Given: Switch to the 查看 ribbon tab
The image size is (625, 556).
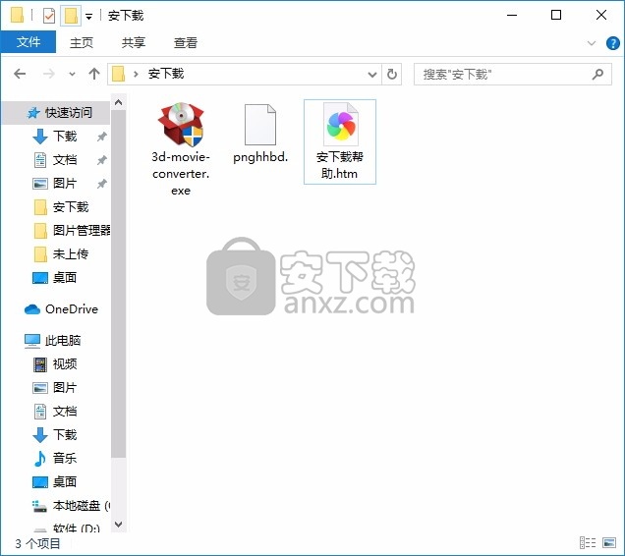Looking at the screenshot, I should tap(186, 42).
